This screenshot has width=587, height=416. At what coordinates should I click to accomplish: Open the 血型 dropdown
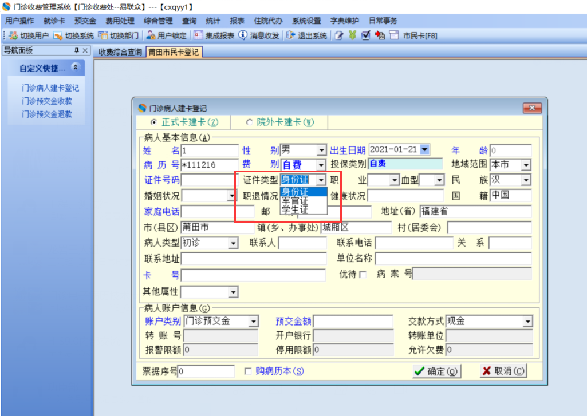(x=439, y=180)
